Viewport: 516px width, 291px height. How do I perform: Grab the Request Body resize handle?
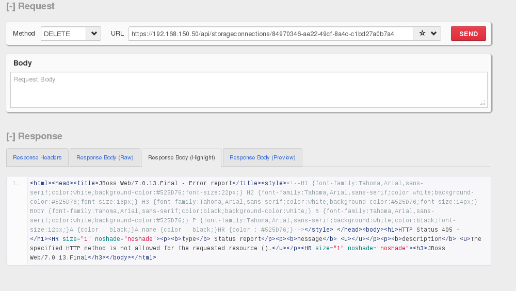click(482, 103)
